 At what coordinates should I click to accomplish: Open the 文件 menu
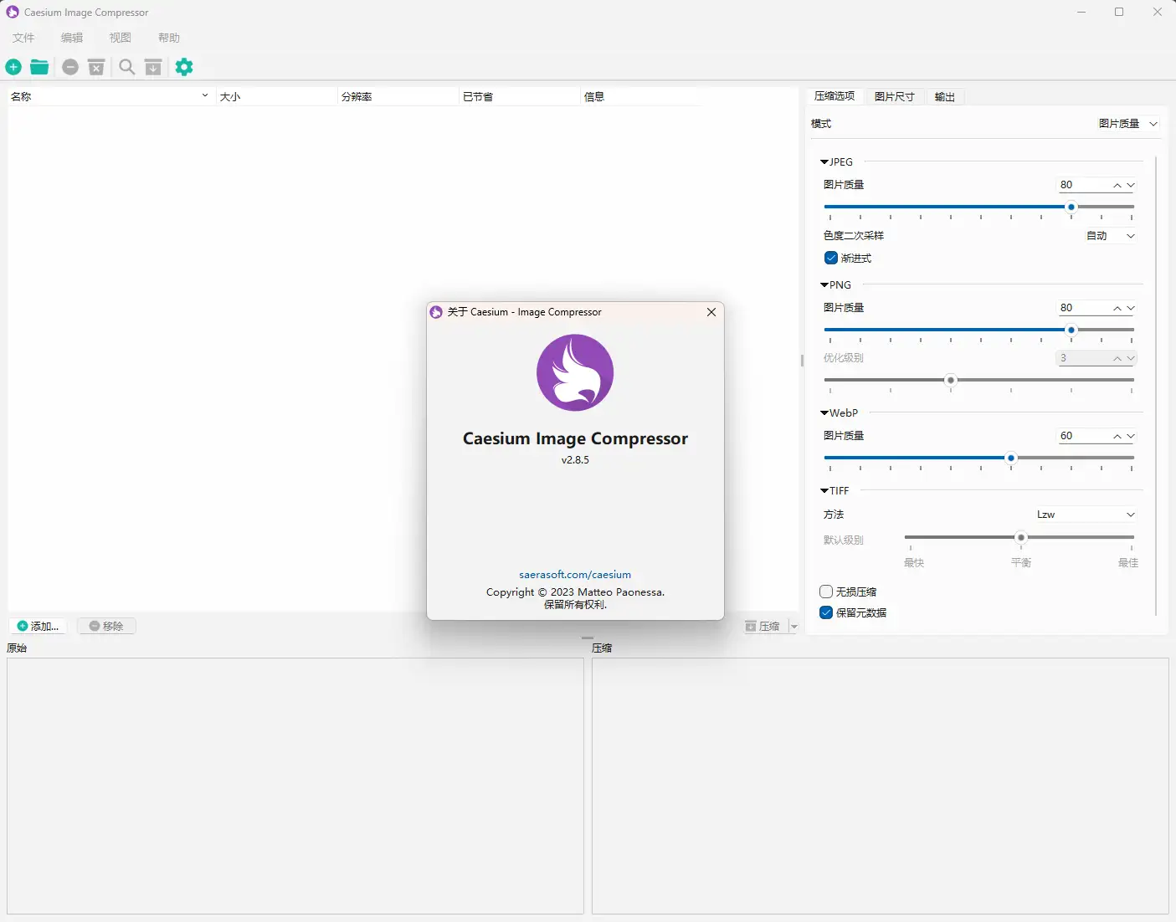[23, 38]
